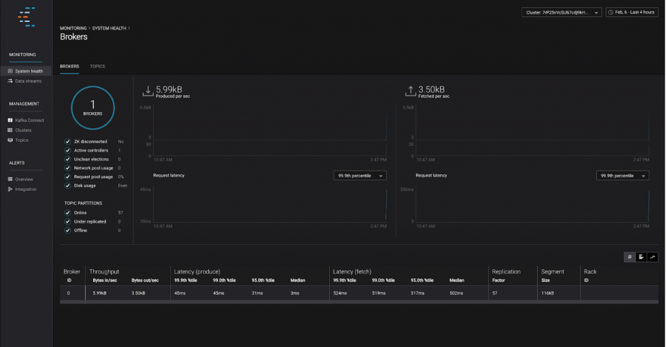Toggle the Under replicated check
Screen dimensions: 666x347
(68, 221)
